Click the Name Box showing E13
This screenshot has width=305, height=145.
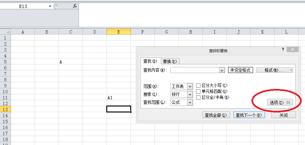[23, 6]
